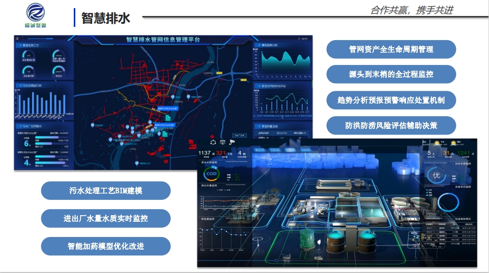Click the 管网资产全生命周期管理 button
This screenshot has width=489, height=273.
click(391, 49)
